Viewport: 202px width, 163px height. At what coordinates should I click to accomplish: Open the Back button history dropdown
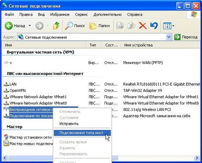pos(30,26)
